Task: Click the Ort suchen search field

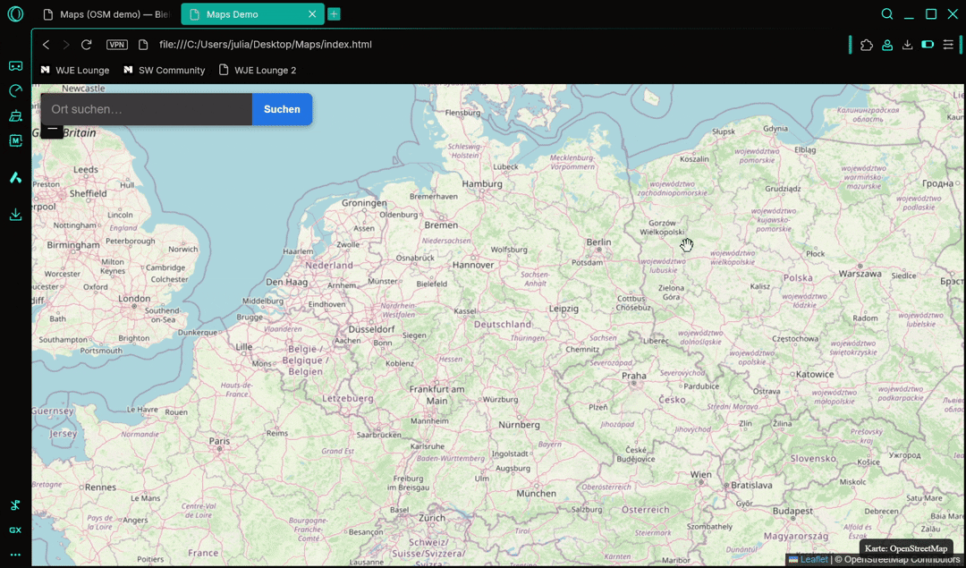Action: point(147,109)
